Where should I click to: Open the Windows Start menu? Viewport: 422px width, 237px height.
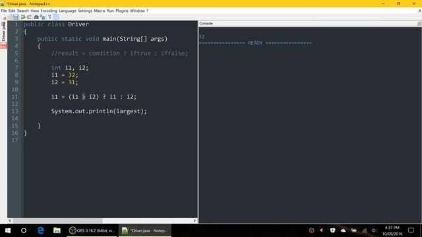coord(7,230)
